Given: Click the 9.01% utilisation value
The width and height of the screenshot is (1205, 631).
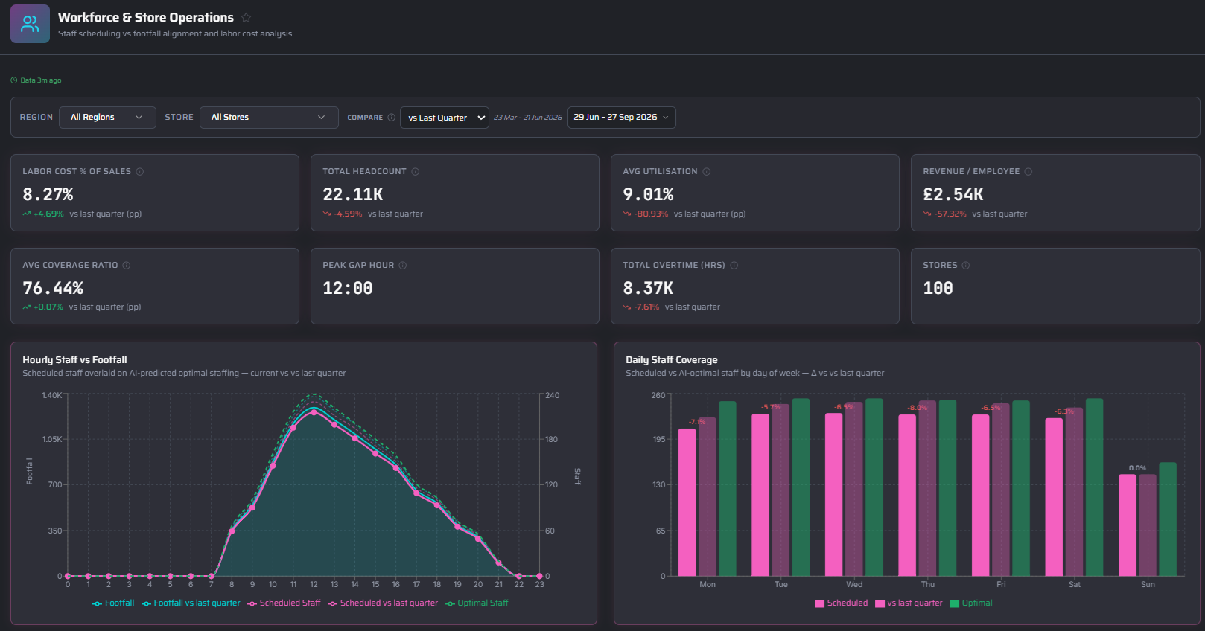Looking at the screenshot, I should pyautogui.click(x=648, y=195).
